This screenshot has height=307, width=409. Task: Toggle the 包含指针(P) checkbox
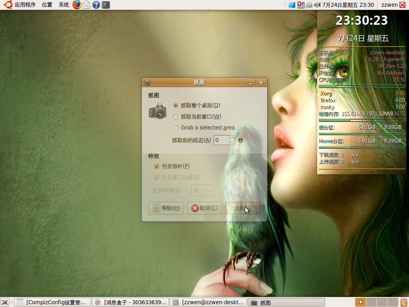click(x=172, y=166)
